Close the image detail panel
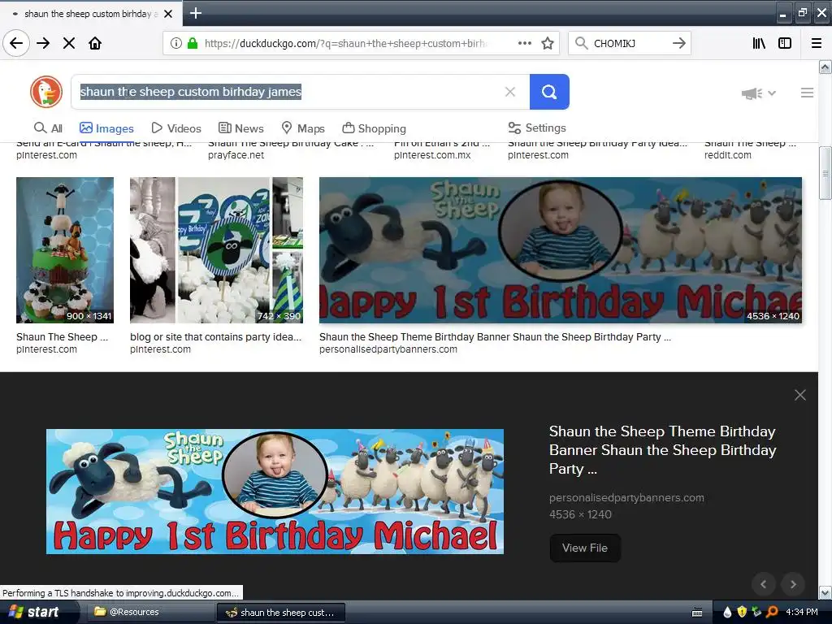The image size is (832, 624). (x=800, y=395)
